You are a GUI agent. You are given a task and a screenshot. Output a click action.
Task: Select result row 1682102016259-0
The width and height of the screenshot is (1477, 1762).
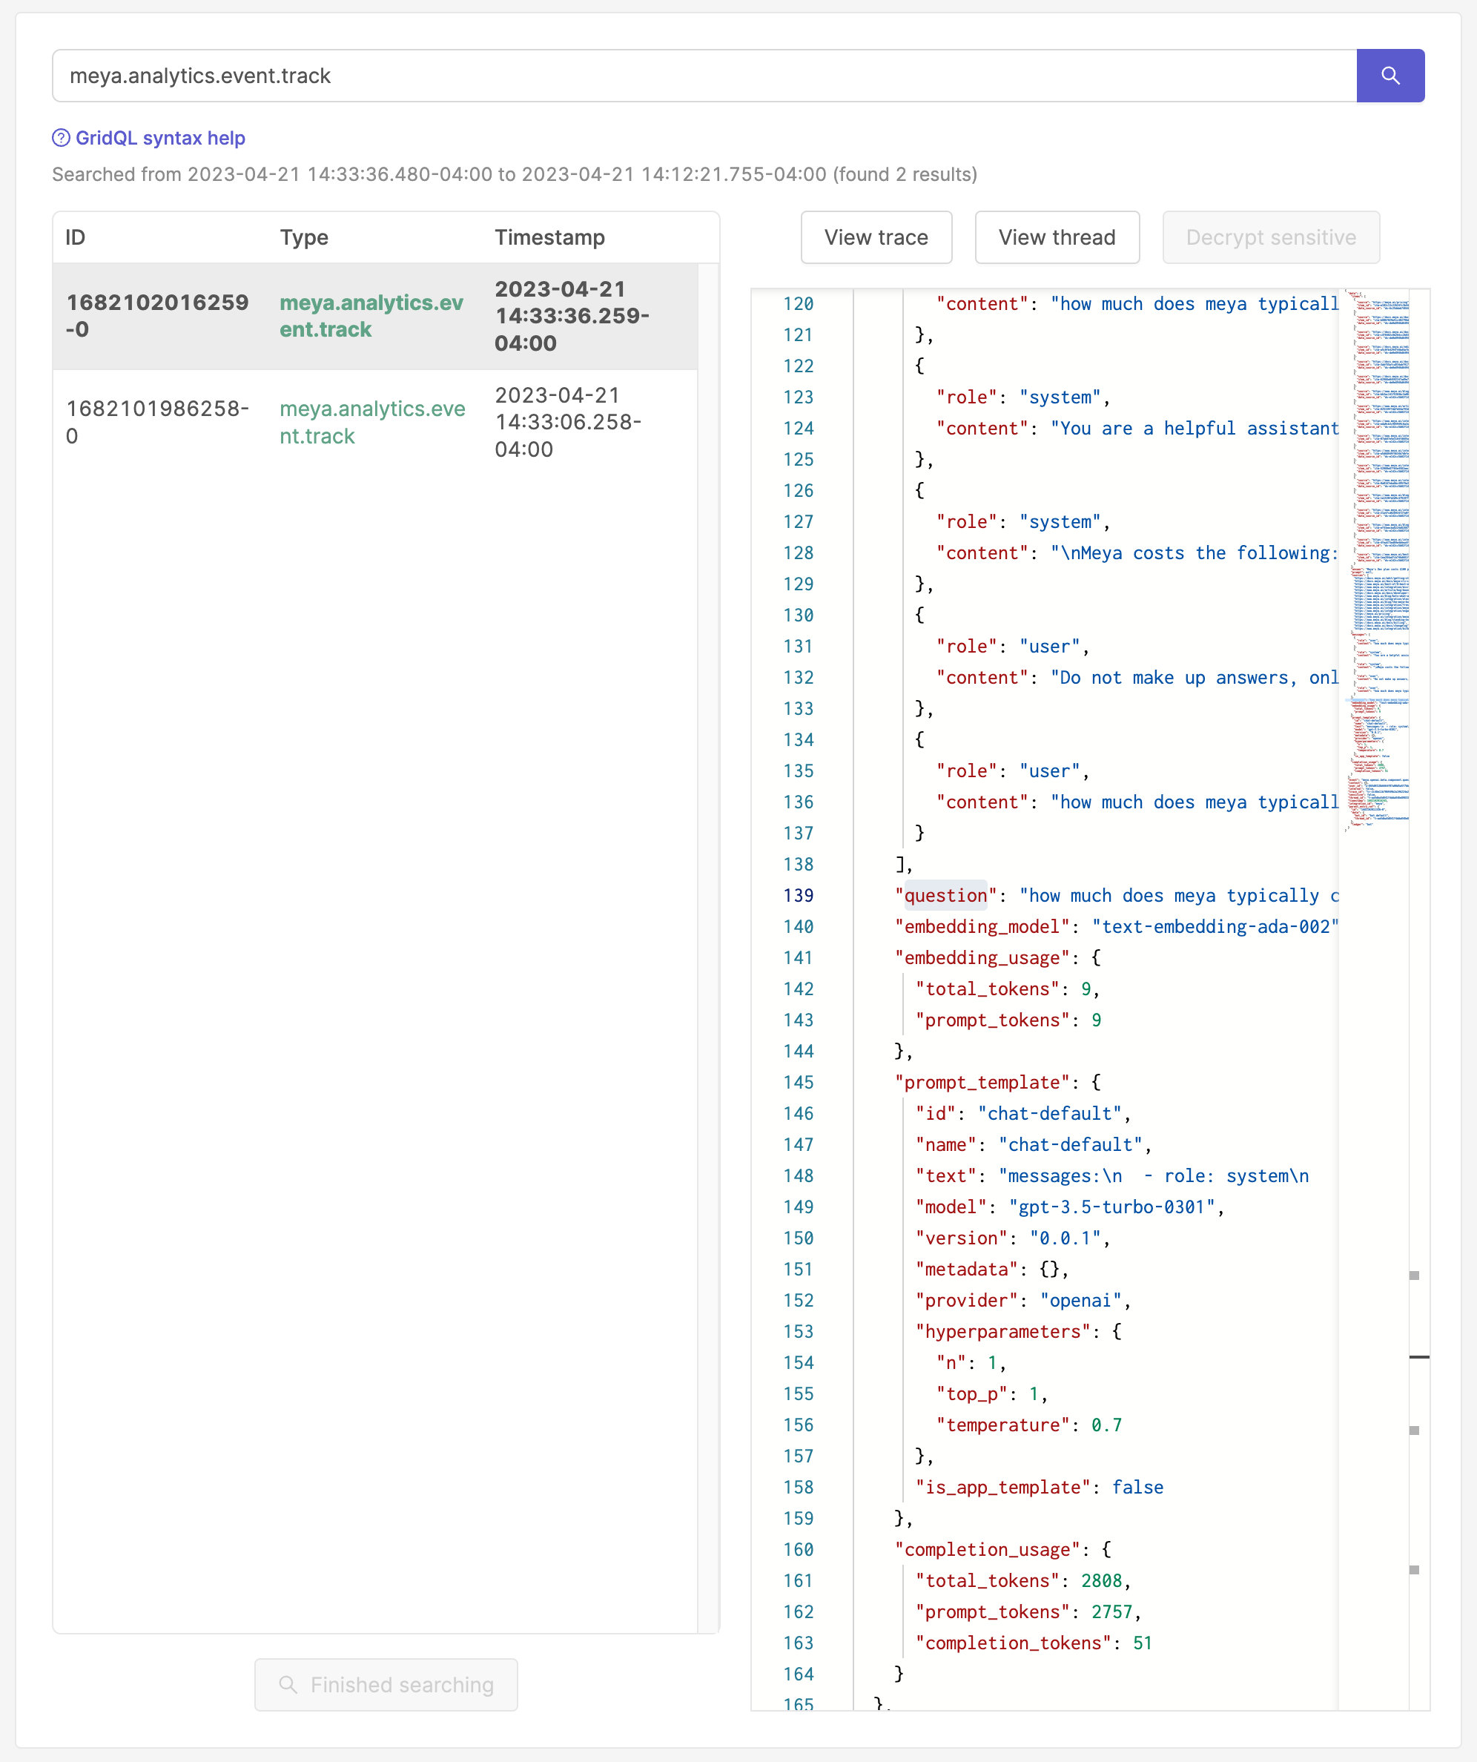pyautogui.click(x=374, y=317)
